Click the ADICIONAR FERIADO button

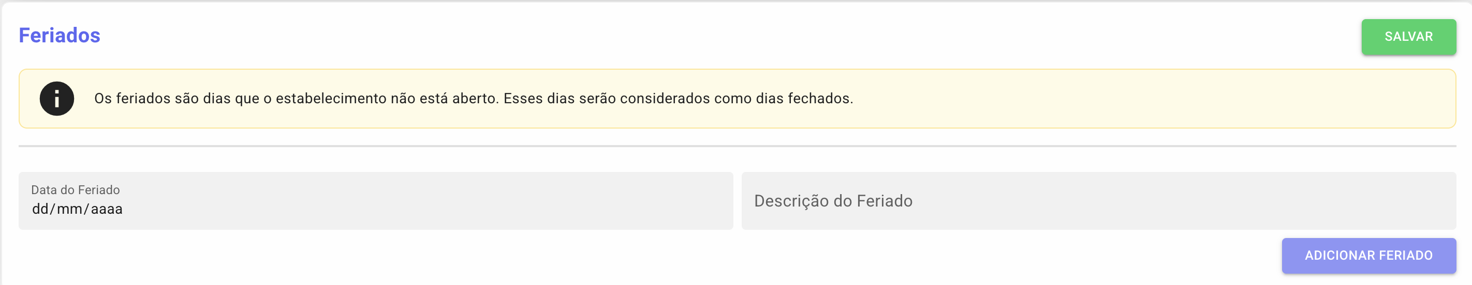[x=1368, y=256]
